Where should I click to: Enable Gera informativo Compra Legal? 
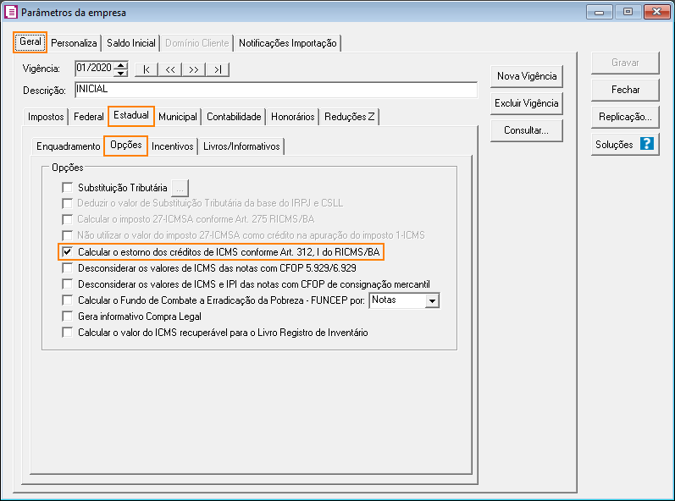[68, 317]
